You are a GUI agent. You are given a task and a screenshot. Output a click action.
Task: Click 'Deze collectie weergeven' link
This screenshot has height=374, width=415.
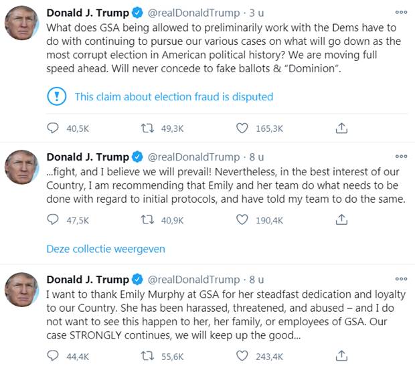(x=105, y=249)
